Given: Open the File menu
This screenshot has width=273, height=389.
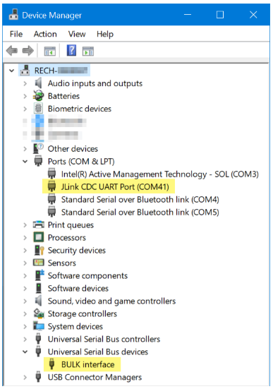Looking at the screenshot, I should coord(16,34).
